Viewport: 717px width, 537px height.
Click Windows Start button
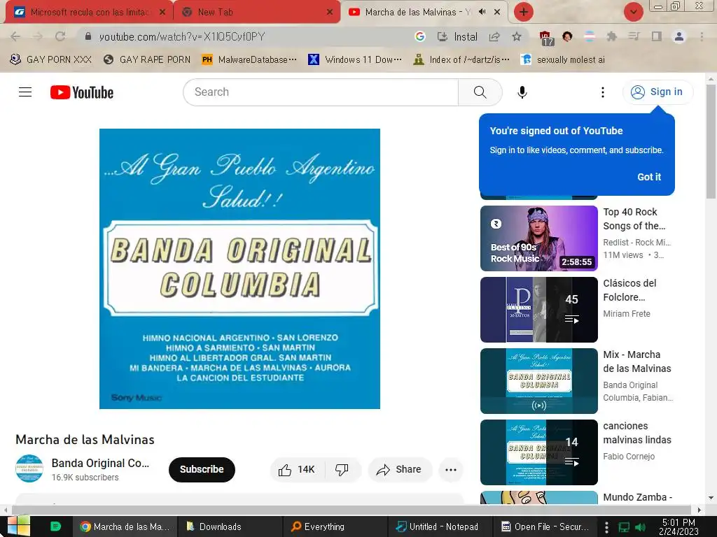[x=18, y=527]
